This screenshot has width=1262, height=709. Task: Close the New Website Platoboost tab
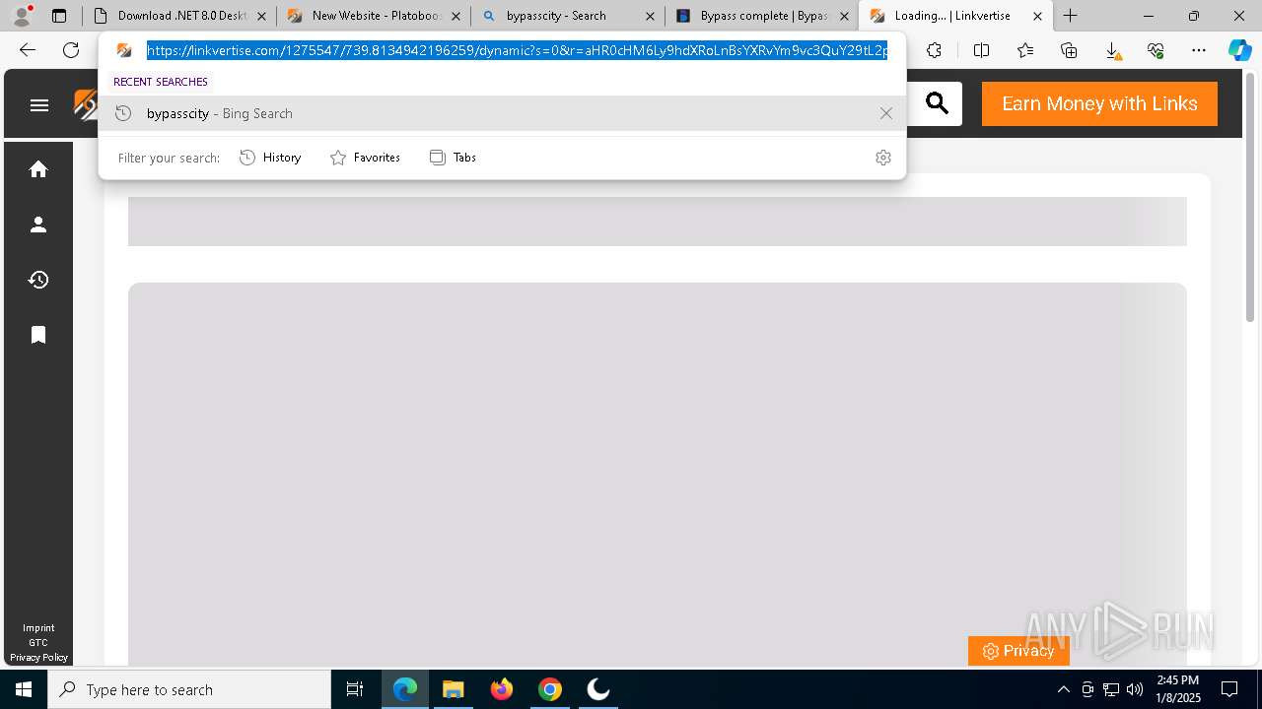coord(456,16)
